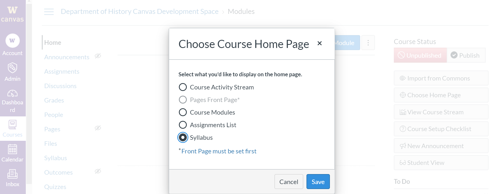Click the Front Page must be set first link
Image resolution: width=498 pixels, height=194 pixels.
point(219,151)
